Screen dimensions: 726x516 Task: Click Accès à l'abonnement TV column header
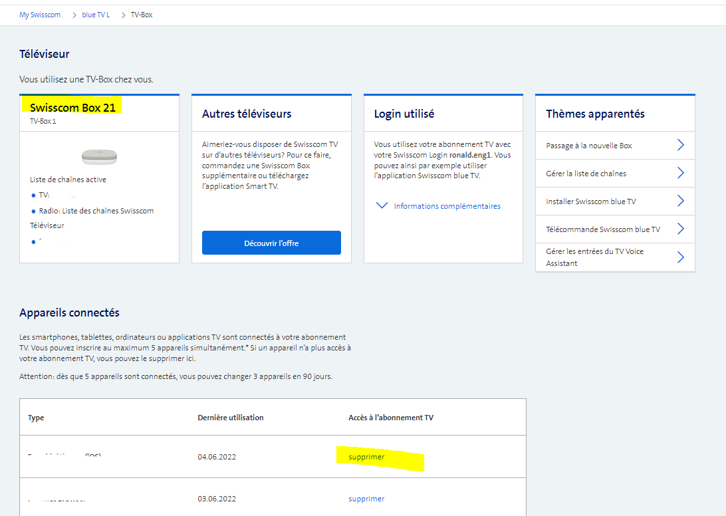click(x=391, y=418)
